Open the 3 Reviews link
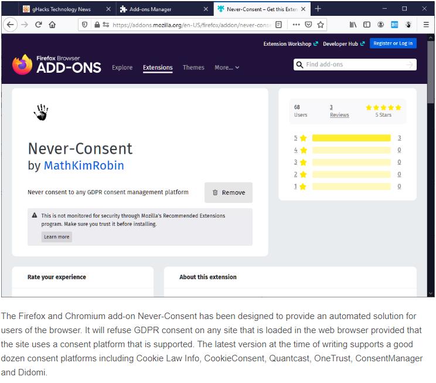 339,111
